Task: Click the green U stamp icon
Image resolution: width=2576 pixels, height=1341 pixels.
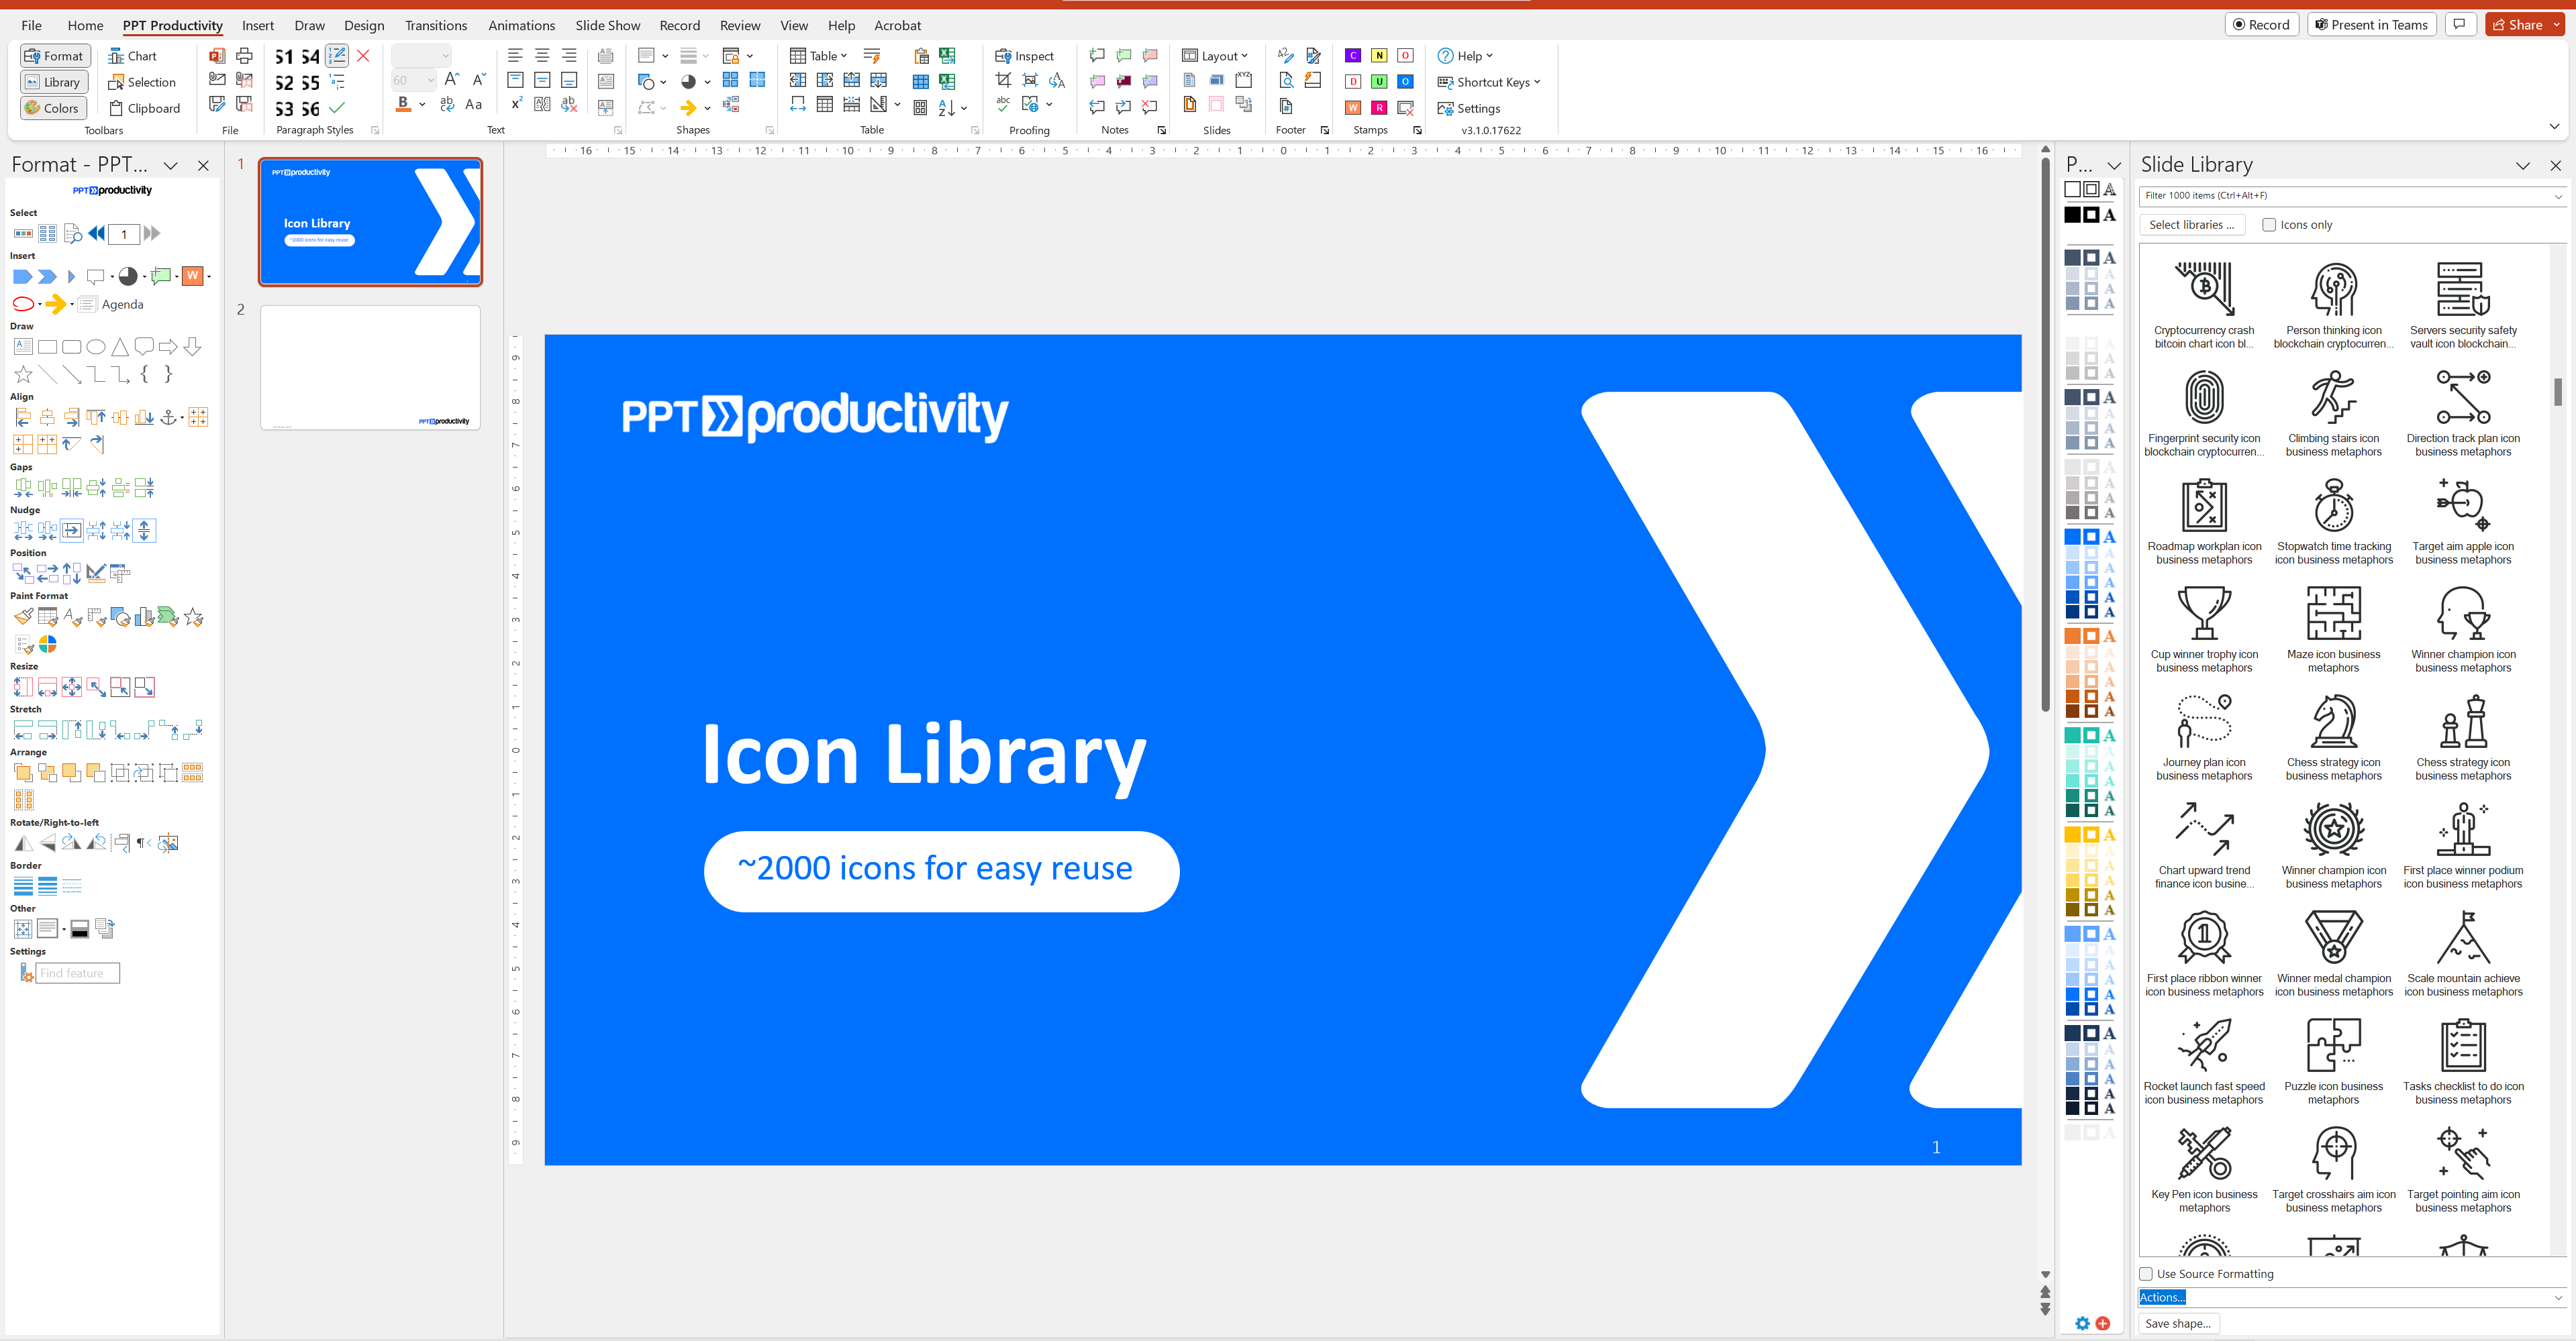Action: pyautogui.click(x=1379, y=82)
